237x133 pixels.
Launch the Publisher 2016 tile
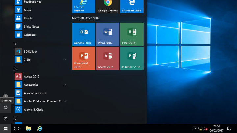[132, 58]
